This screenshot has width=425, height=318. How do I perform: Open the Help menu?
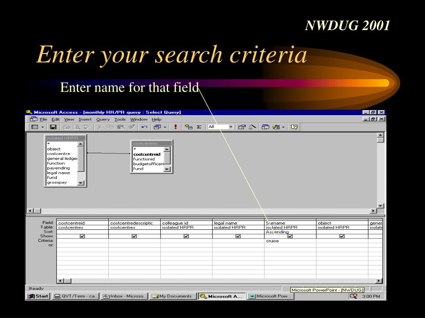pos(156,119)
